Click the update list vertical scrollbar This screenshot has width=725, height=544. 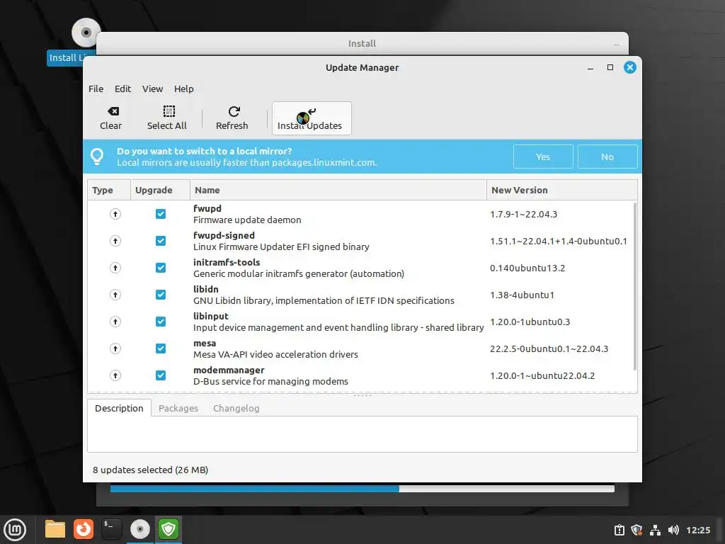click(x=635, y=286)
